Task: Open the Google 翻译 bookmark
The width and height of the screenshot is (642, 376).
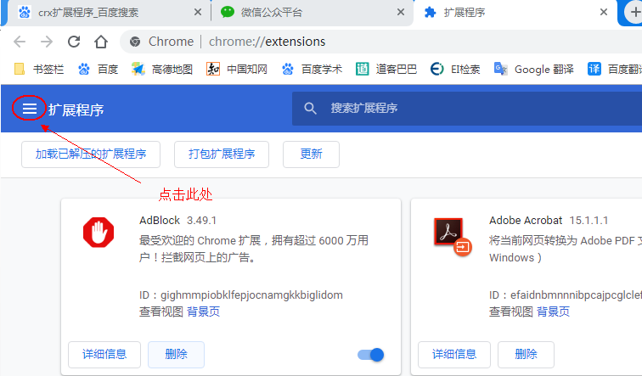Action: coord(533,69)
